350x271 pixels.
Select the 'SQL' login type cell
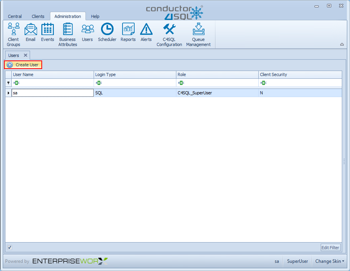135,93
